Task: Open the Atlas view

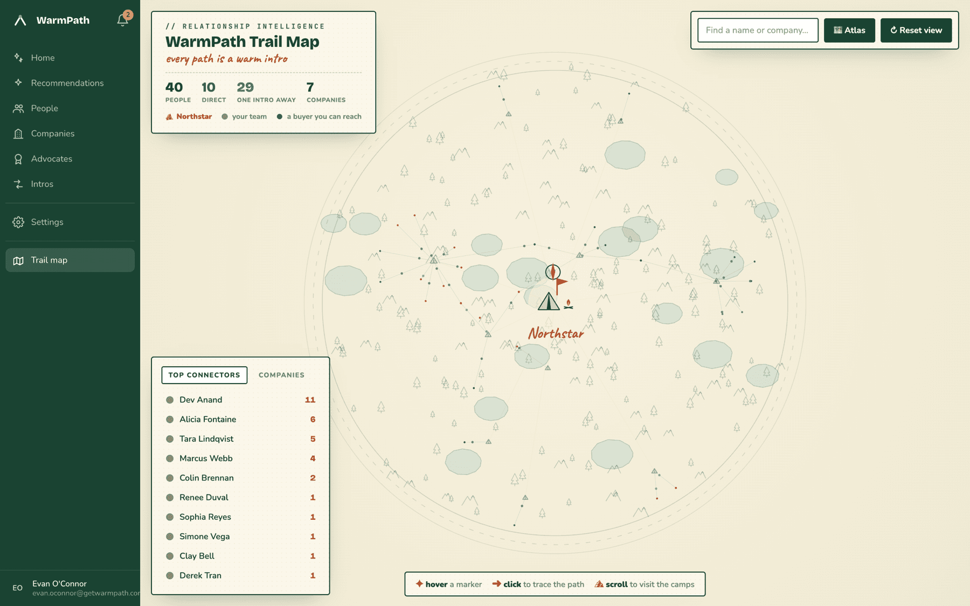Action: coord(849,30)
